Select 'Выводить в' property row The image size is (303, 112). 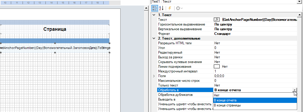click(x=185, y=99)
